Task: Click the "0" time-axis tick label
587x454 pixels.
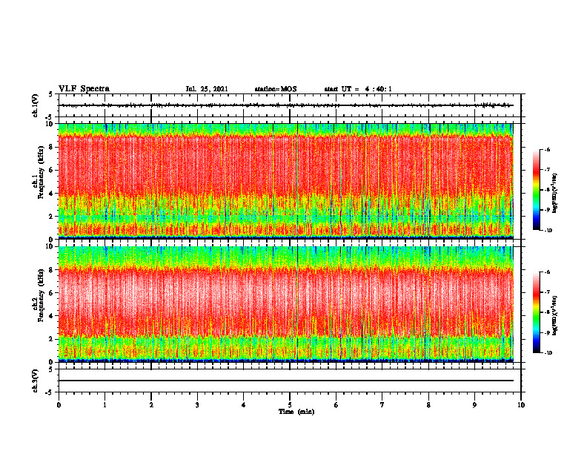Action: (59, 405)
